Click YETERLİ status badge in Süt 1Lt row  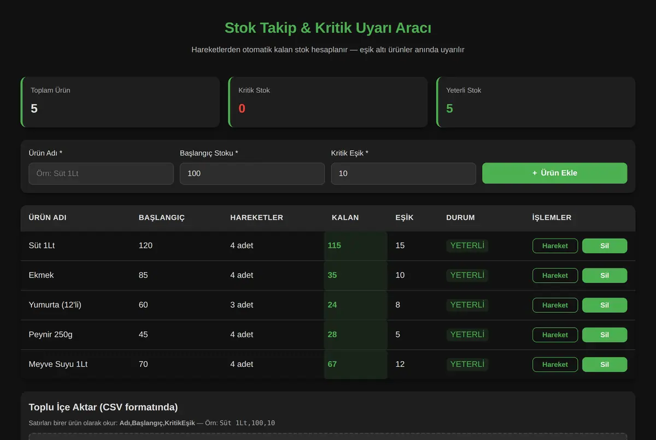coord(467,246)
